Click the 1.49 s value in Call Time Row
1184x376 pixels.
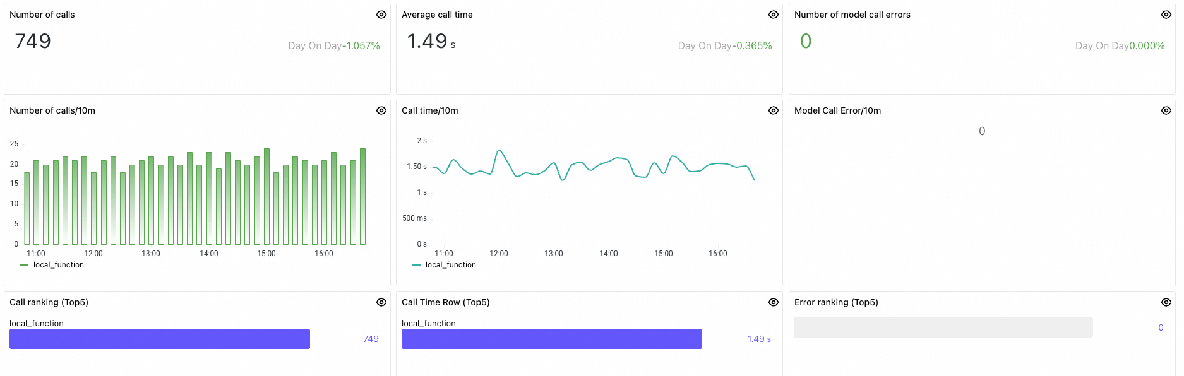pyautogui.click(x=758, y=339)
